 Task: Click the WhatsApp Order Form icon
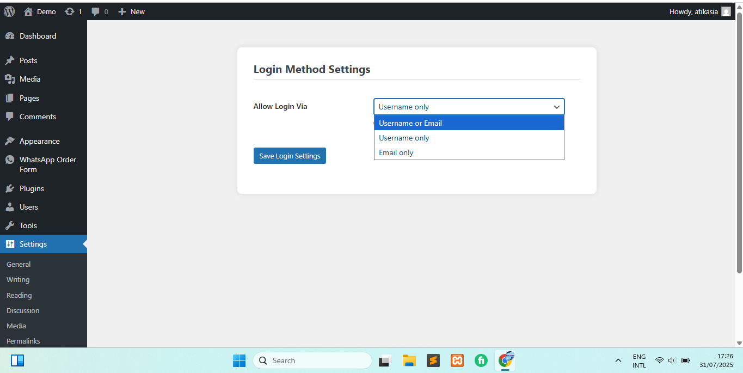point(10,160)
